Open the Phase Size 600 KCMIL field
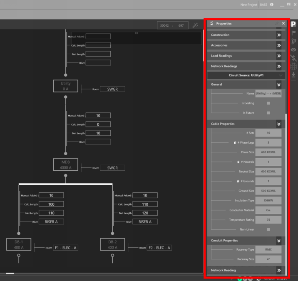298x281 pixels. [x=268, y=152]
